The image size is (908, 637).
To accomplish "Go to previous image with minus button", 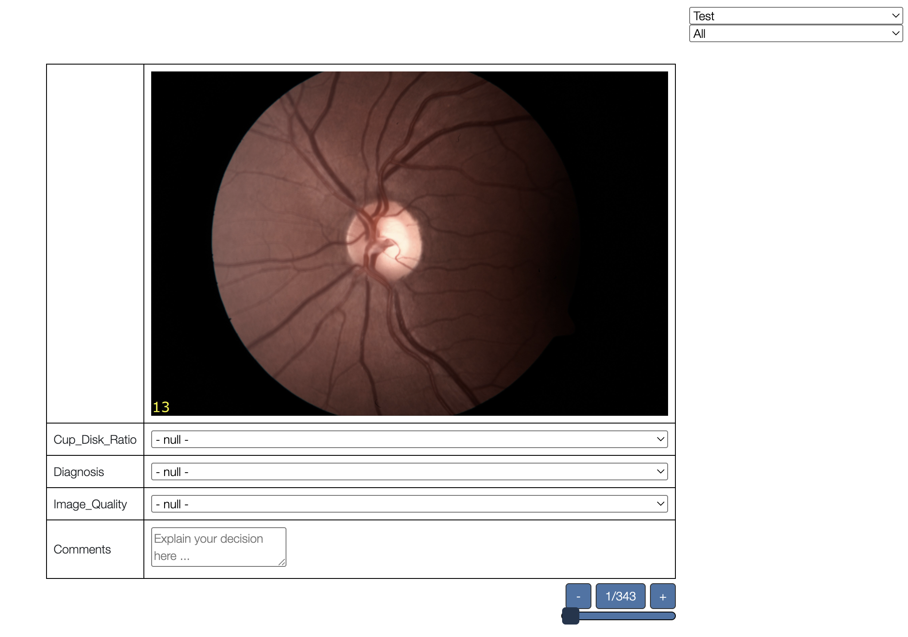I will tap(578, 597).
